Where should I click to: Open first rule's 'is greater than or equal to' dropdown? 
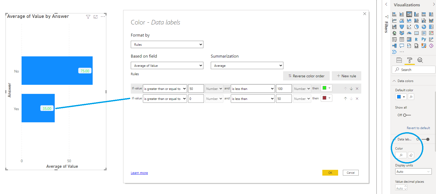click(x=165, y=89)
